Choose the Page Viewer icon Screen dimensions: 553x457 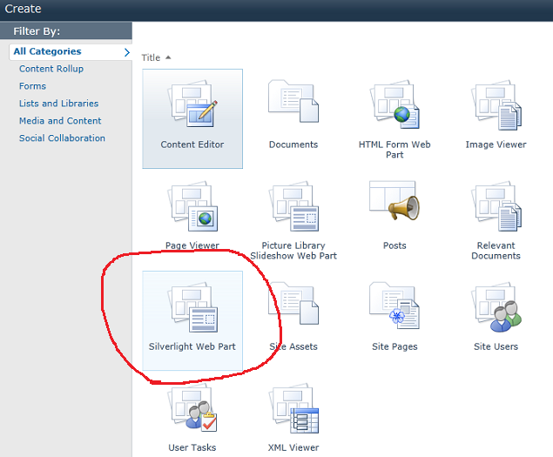[192, 206]
